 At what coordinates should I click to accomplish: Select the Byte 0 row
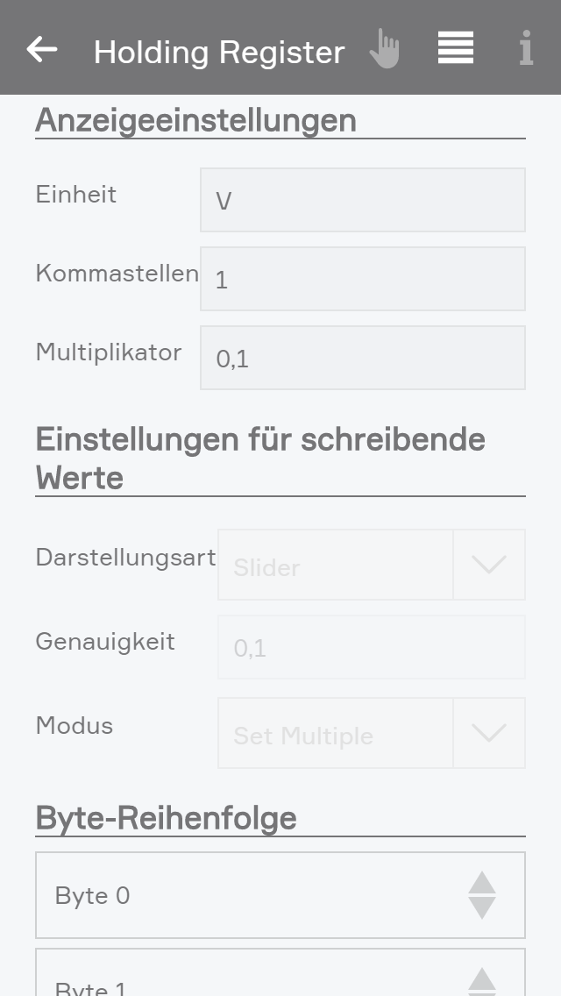[245, 895]
